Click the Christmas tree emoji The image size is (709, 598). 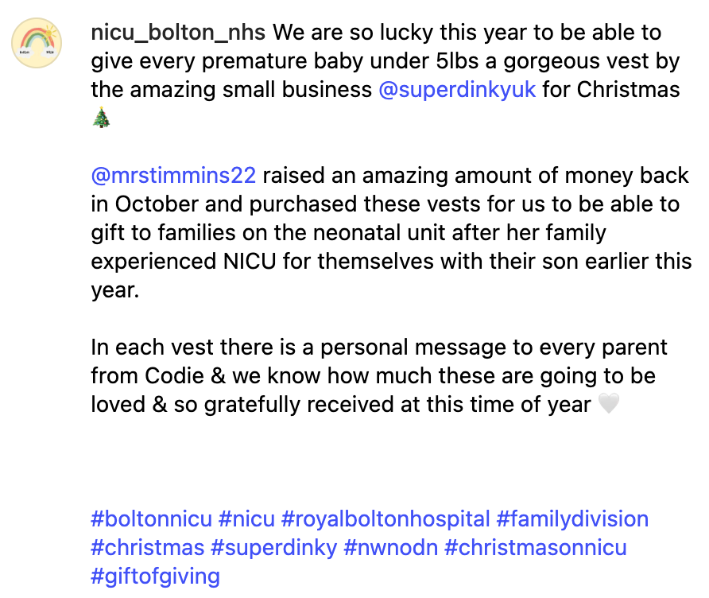[x=101, y=118]
